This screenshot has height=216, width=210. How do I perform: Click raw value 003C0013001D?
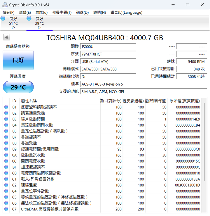[x=188, y=185]
